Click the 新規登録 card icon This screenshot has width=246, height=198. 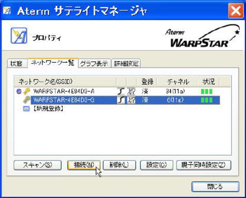[x=27, y=108]
